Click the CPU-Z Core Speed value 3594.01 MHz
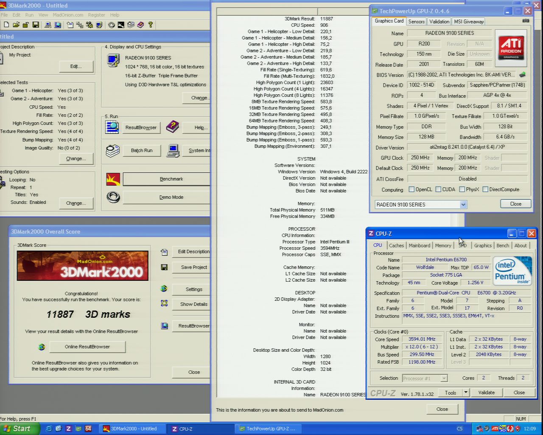 (422, 339)
